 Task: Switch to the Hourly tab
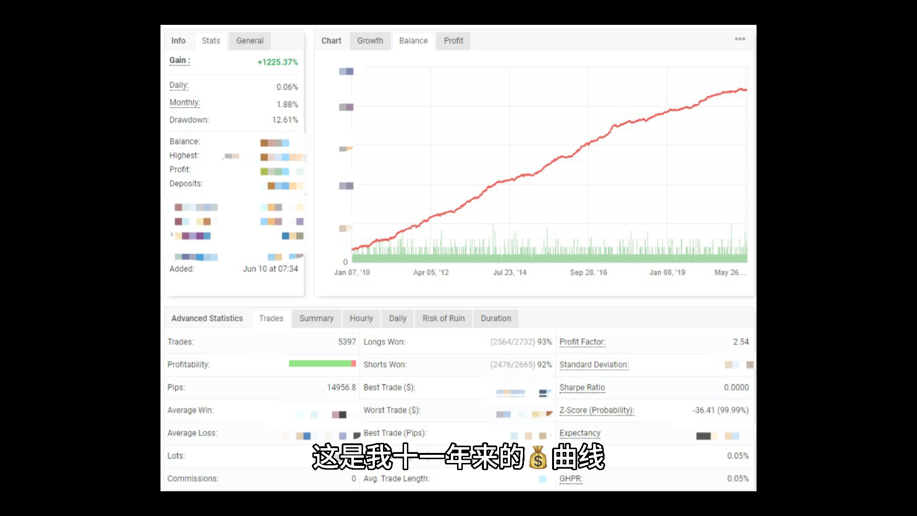362,318
